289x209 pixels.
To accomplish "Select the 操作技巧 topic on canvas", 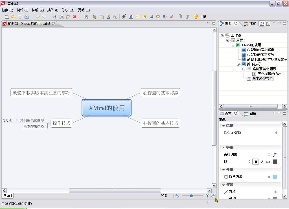I will (x=61, y=123).
